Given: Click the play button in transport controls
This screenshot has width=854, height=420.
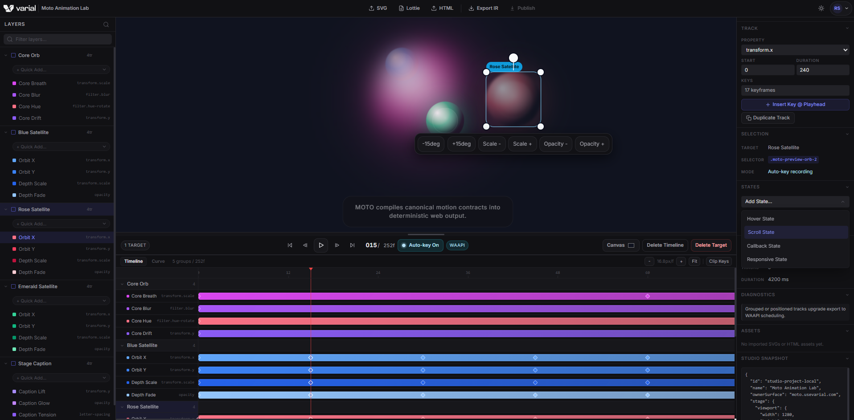Looking at the screenshot, I should tap(321, 245).
